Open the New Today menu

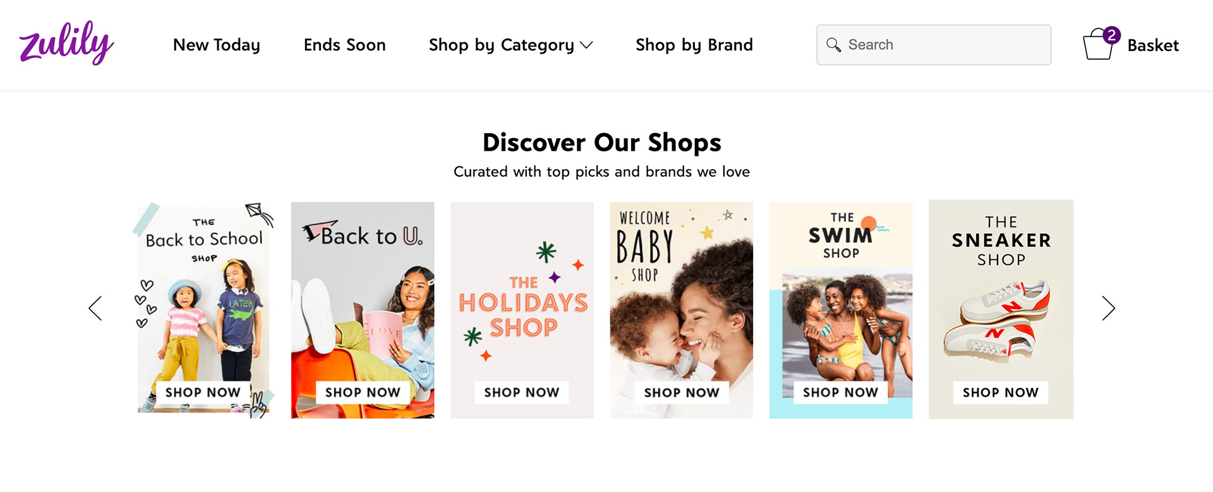(x=217, y=45)
